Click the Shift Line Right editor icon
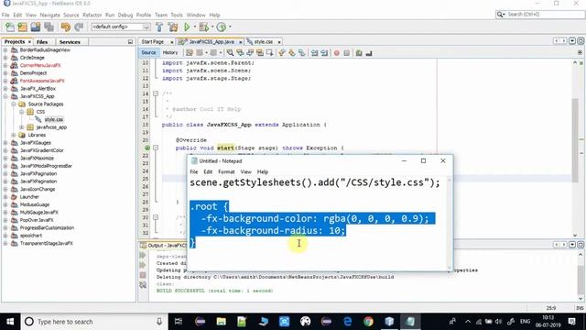Viewport: 586px width, 330px height. click(324, 53)
